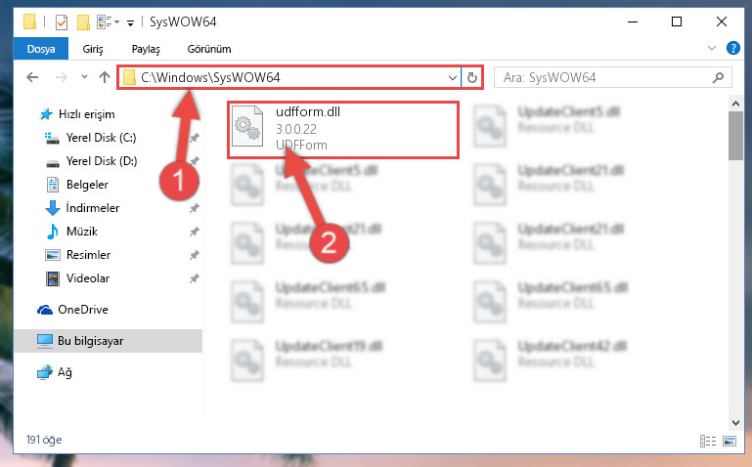Switch to the Görünüm tab

pos(209,49)
